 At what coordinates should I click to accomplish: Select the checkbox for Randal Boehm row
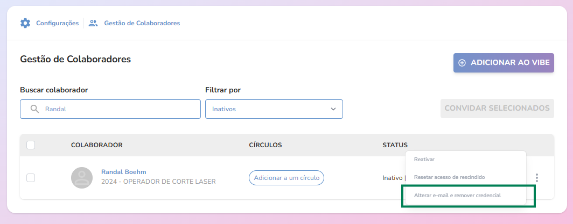pos(31,178)
